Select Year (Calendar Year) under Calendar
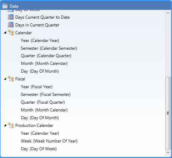 click(x=40, y=41)
